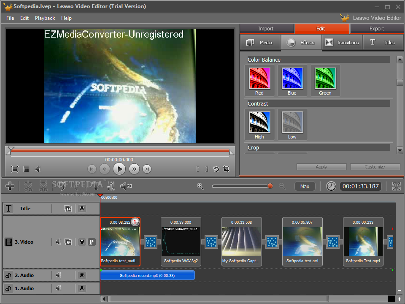This screenshot has height=304, width=405.
Task: Select the Softpedia Test.mp4 clip
Action: pos(363,242)
